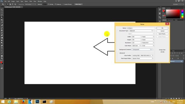The image size is (185, 104).
Task: Open Document Type dropdown in New dialog
Action: [x=141, y=31]
